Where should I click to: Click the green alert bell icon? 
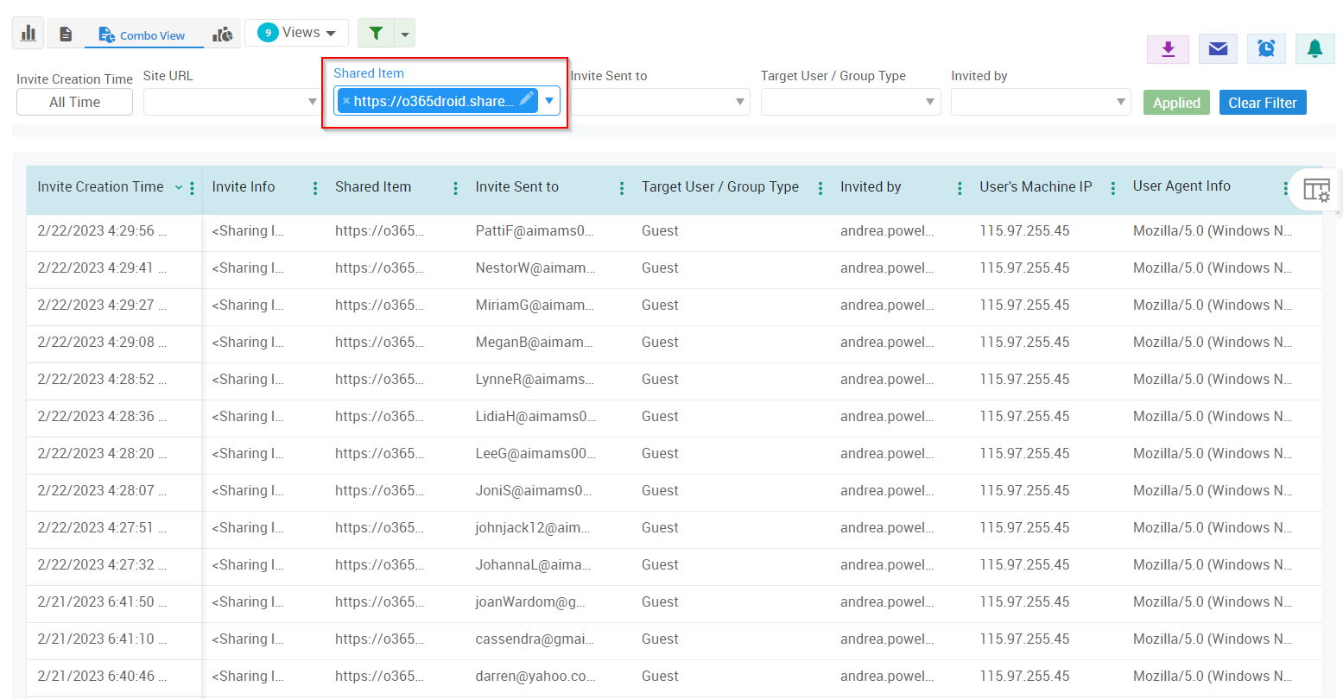1314,49
